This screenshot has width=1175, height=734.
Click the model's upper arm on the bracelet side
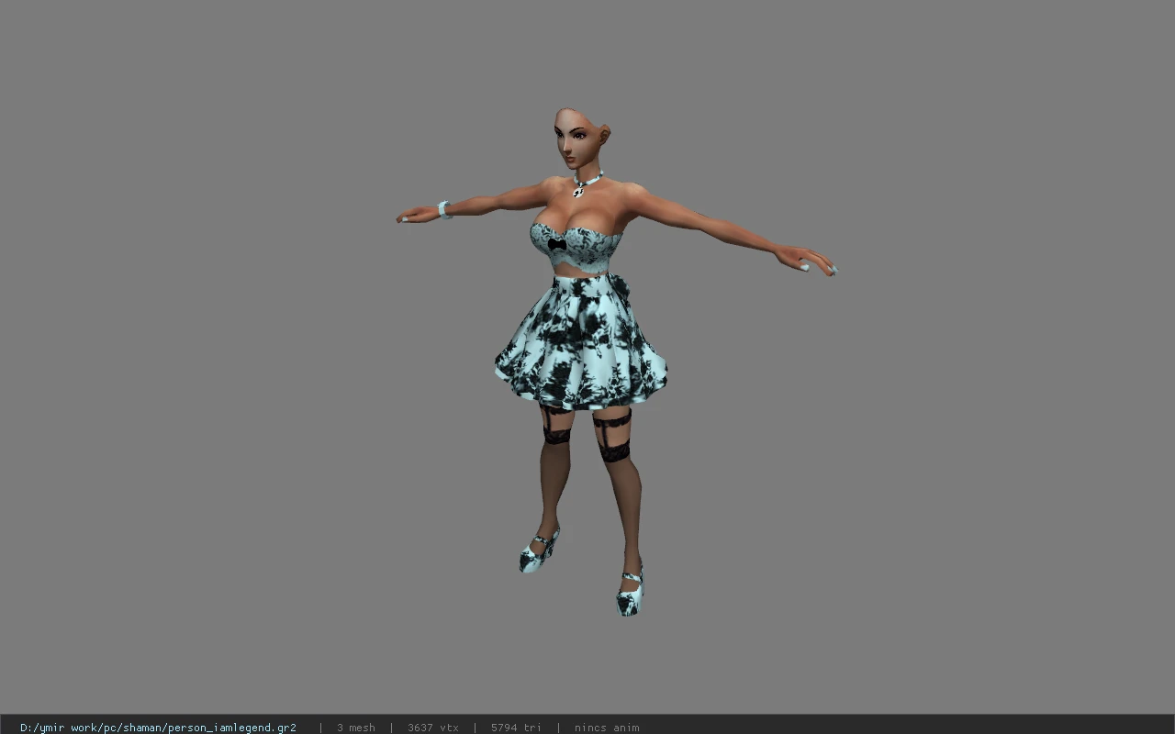514,197
